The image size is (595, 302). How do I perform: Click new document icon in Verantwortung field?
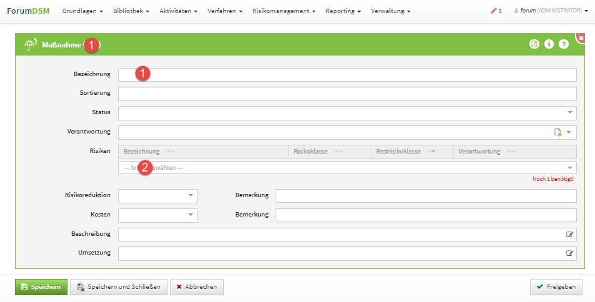point(558,132)
